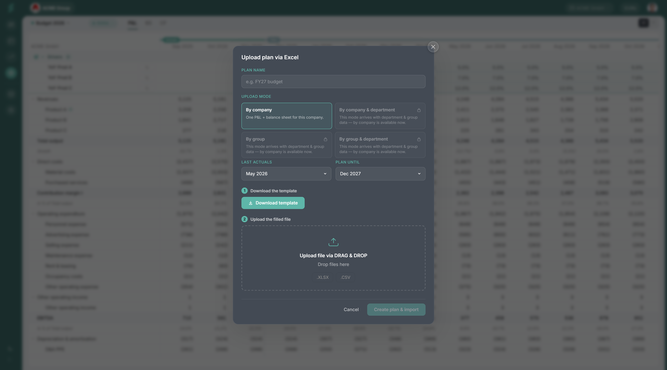The height and width of the screenshot is (370, 667).
Task: Click lock icon on By company & department
Action: [x=419, y=110]
